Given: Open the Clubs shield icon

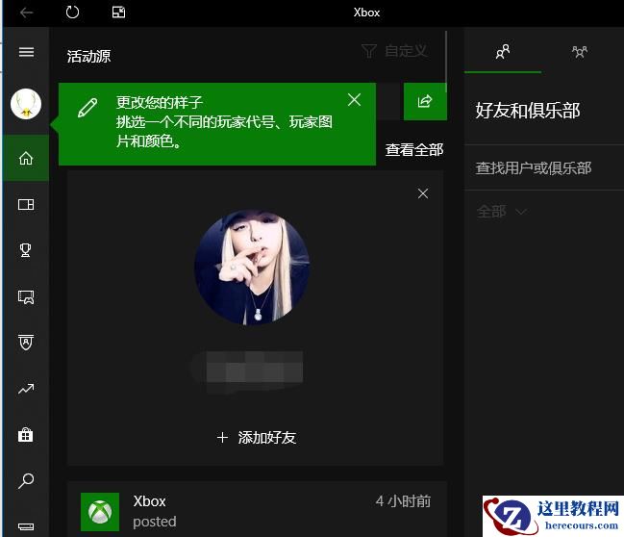Looking at the screenshot, I should (x=26, y=343).
